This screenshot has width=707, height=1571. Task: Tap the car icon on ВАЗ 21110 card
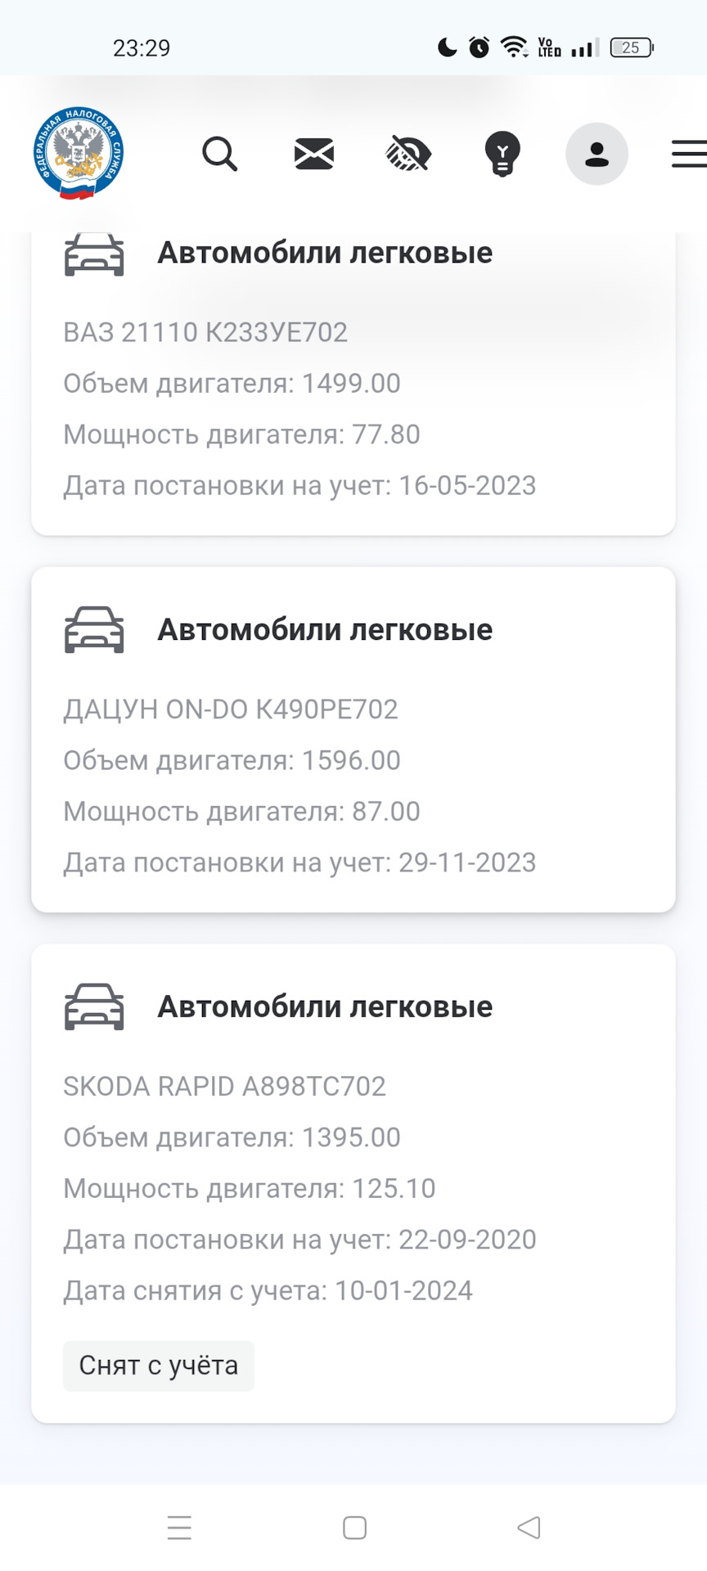pyautogui.click(x=94, y=254)
